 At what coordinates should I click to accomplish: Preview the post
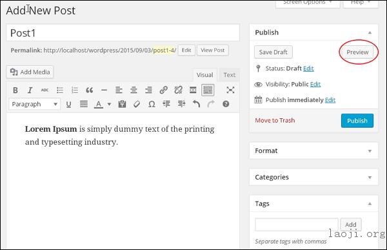[357, 52]
